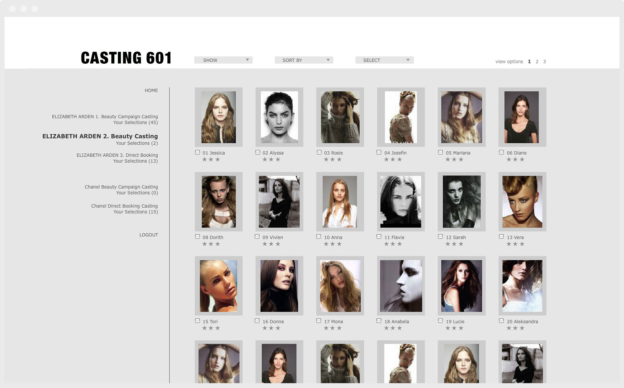Image resolution: width=624 pixels, height=388 pixels.
Task: Open the SHOW dropdown
Action: pyautogui.click(x=223, y=60)
